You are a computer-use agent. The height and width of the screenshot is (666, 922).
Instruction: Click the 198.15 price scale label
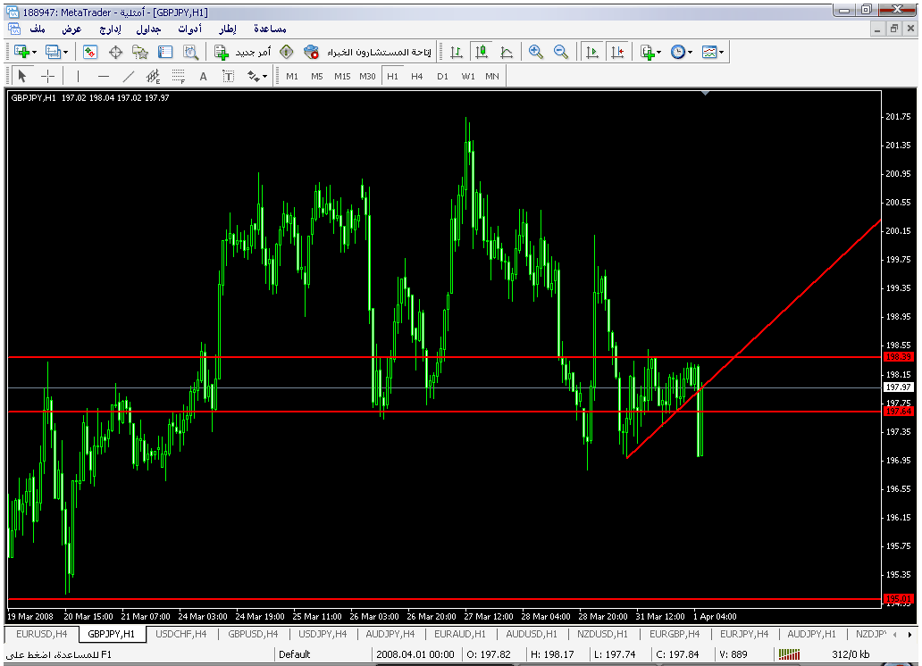click(x=896, y=375)
